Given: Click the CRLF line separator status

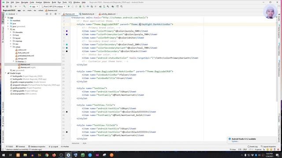Looking at the screenshot, I should (245, 149).
